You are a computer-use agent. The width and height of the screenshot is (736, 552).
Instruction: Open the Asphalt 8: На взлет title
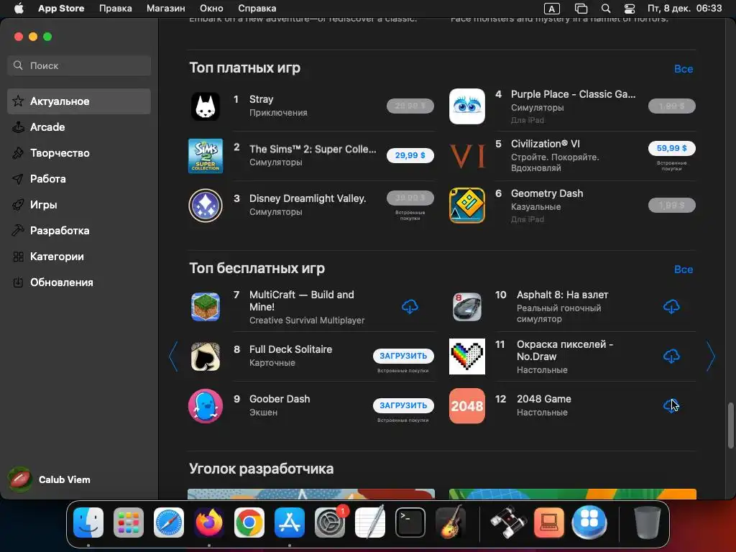[562, 295]
